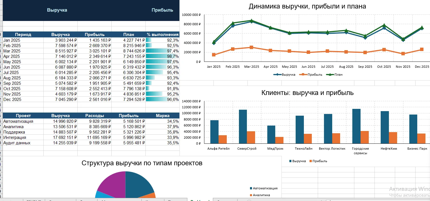Click the Интеграция project row label
This screenshot has height=201, width=430.
pos(23,137)
